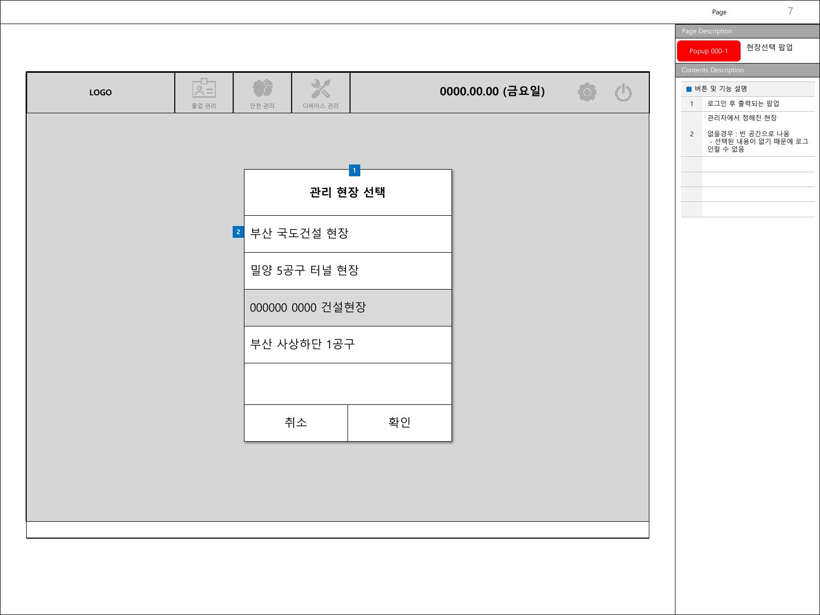Click the Page Description header bar
820x615 pixels.
pyautogui.click(x=747, y=31)
